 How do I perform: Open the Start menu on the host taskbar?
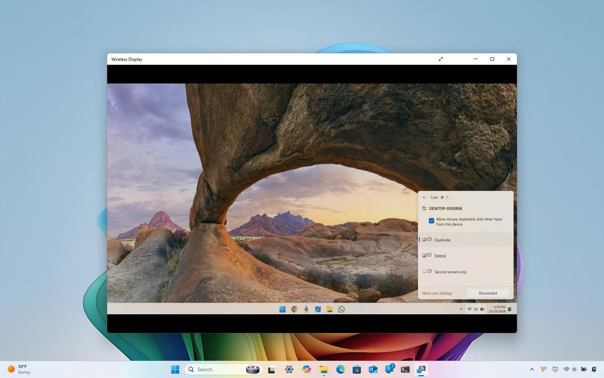(x=175, y=369)
